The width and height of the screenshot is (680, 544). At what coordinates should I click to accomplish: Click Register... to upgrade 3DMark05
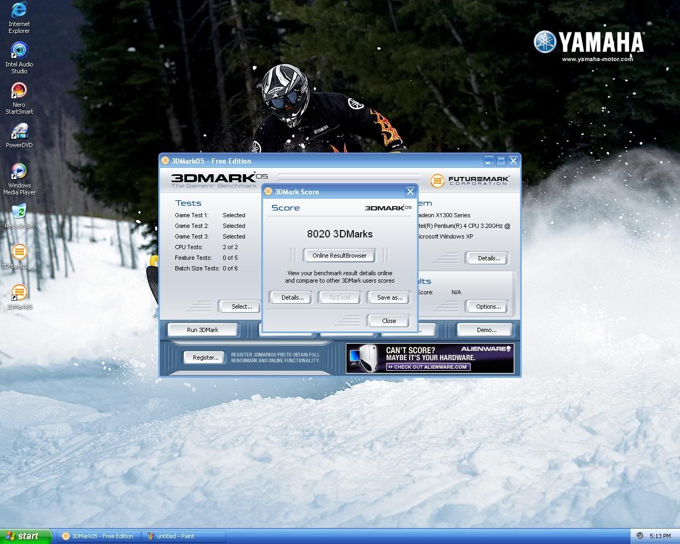[206, 358]
